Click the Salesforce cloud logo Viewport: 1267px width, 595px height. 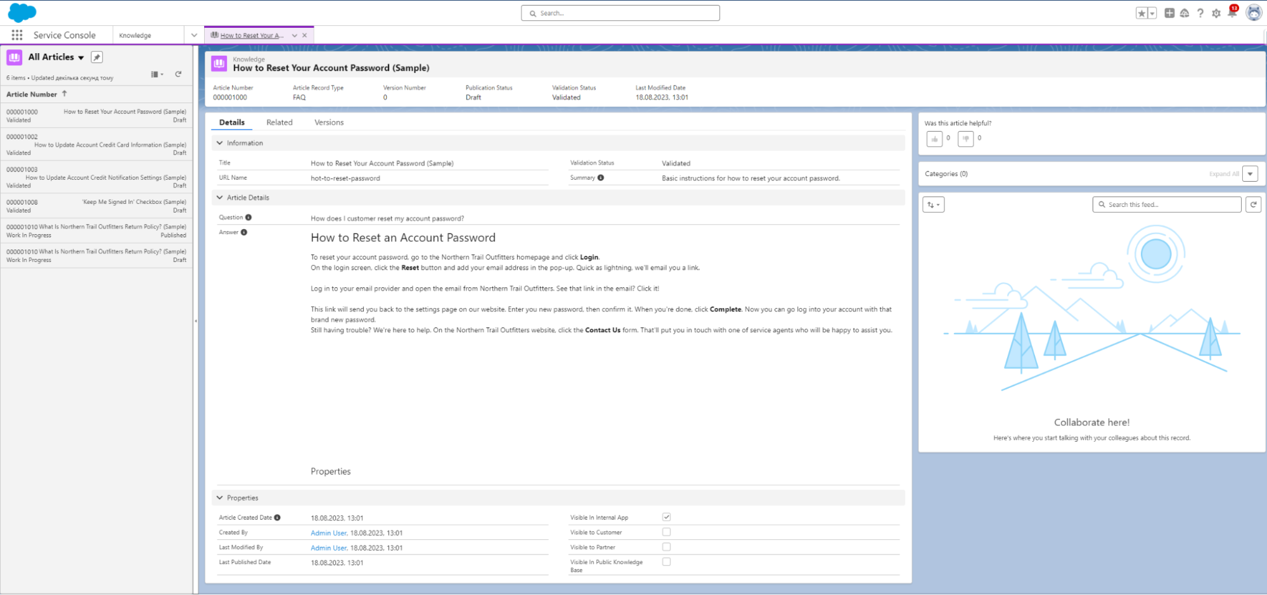click(22, 12)
